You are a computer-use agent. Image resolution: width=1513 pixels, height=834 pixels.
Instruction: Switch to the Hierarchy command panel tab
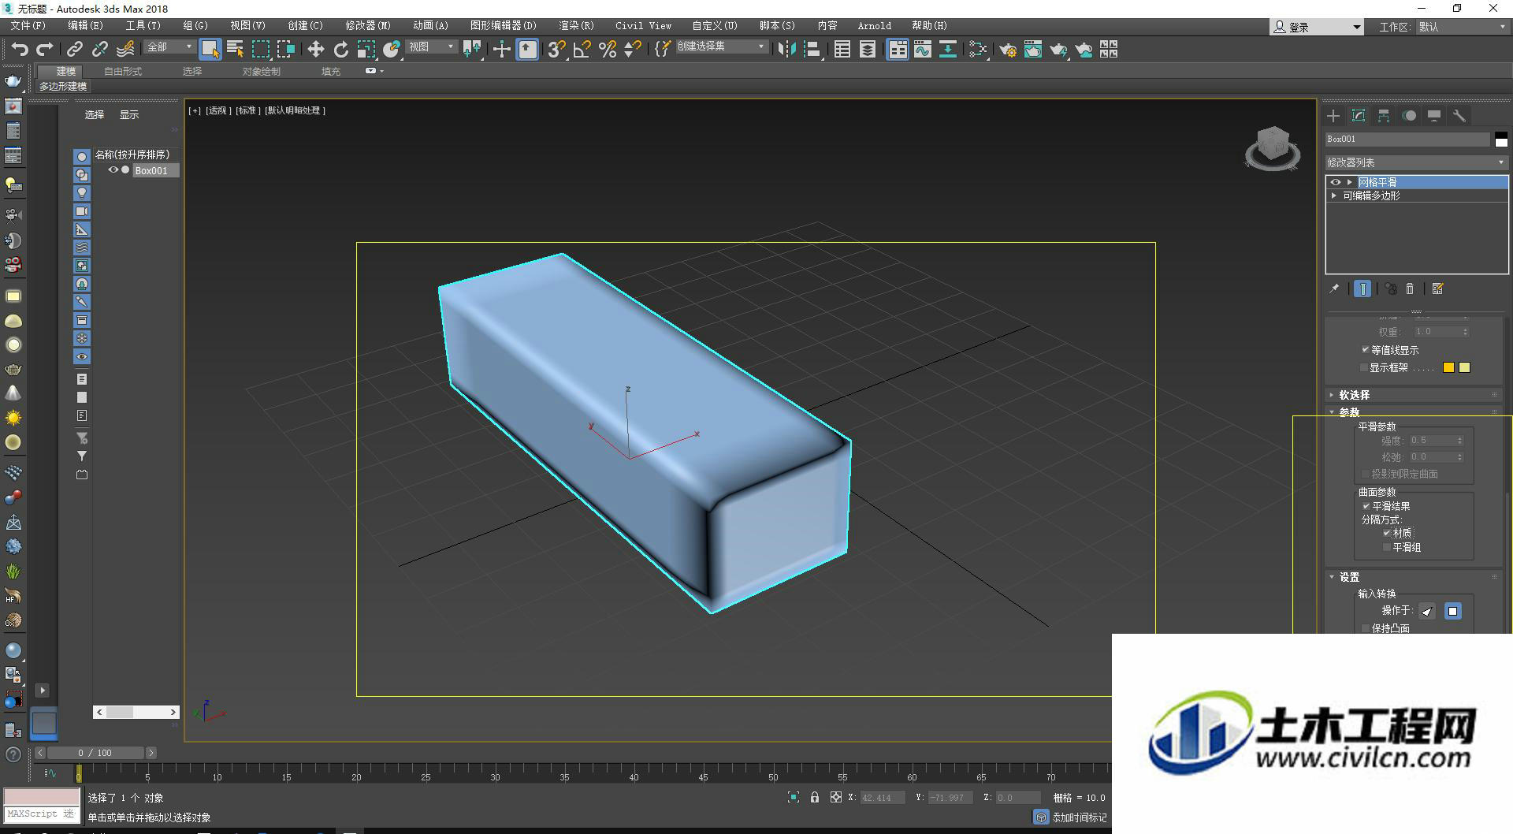[x=1384, y=116]
